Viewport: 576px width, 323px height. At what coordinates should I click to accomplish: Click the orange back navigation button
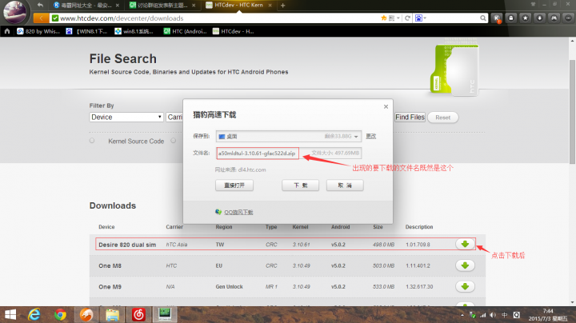[x=41, y=18]
